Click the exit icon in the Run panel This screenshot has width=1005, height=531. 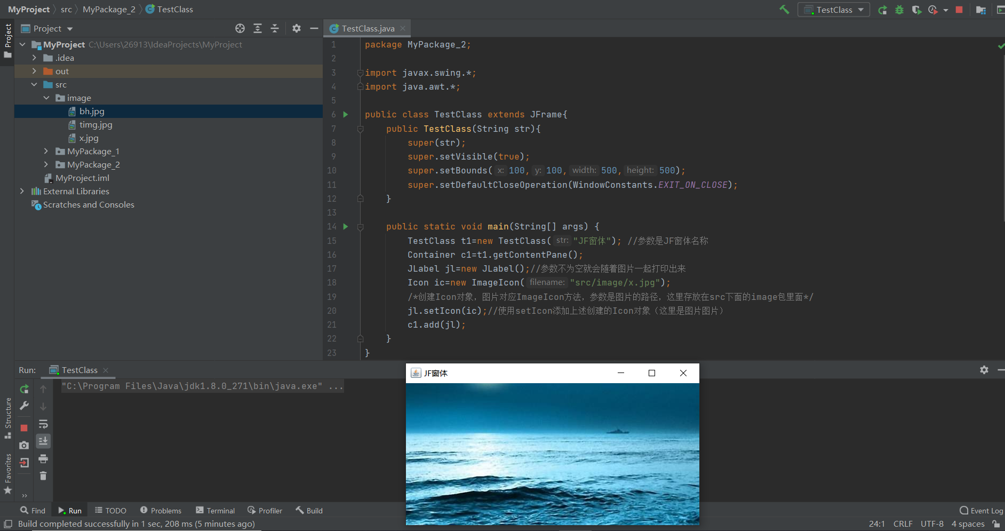(x=24, y=463)
